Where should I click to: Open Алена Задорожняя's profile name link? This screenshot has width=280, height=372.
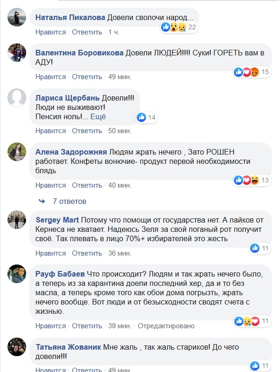(70, 152)
